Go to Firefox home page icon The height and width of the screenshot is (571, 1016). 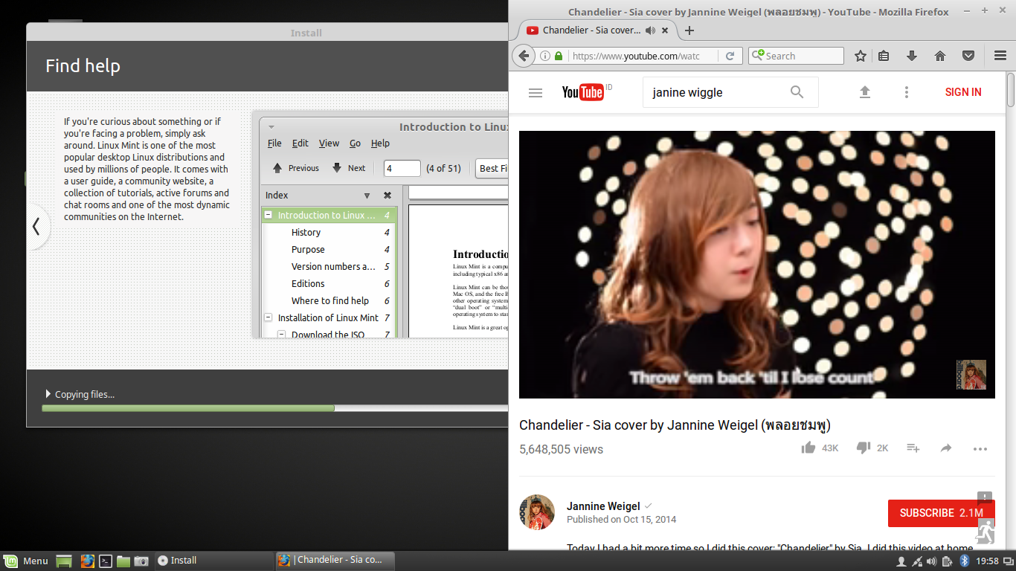[940, 56]
